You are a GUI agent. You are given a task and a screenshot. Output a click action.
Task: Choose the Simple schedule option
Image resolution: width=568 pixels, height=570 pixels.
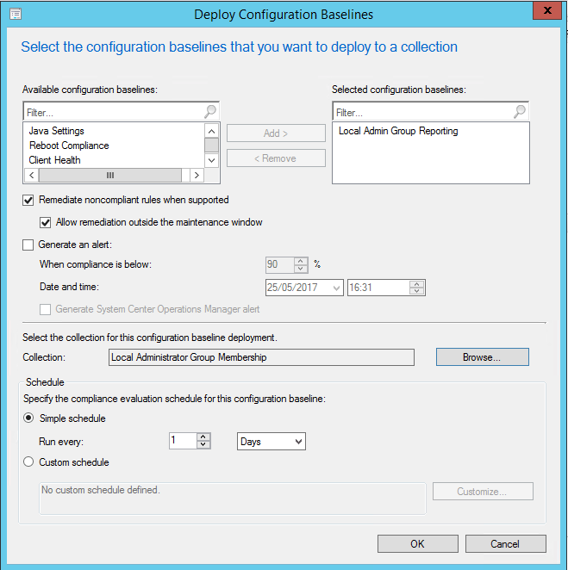click(x=28, y=418)
